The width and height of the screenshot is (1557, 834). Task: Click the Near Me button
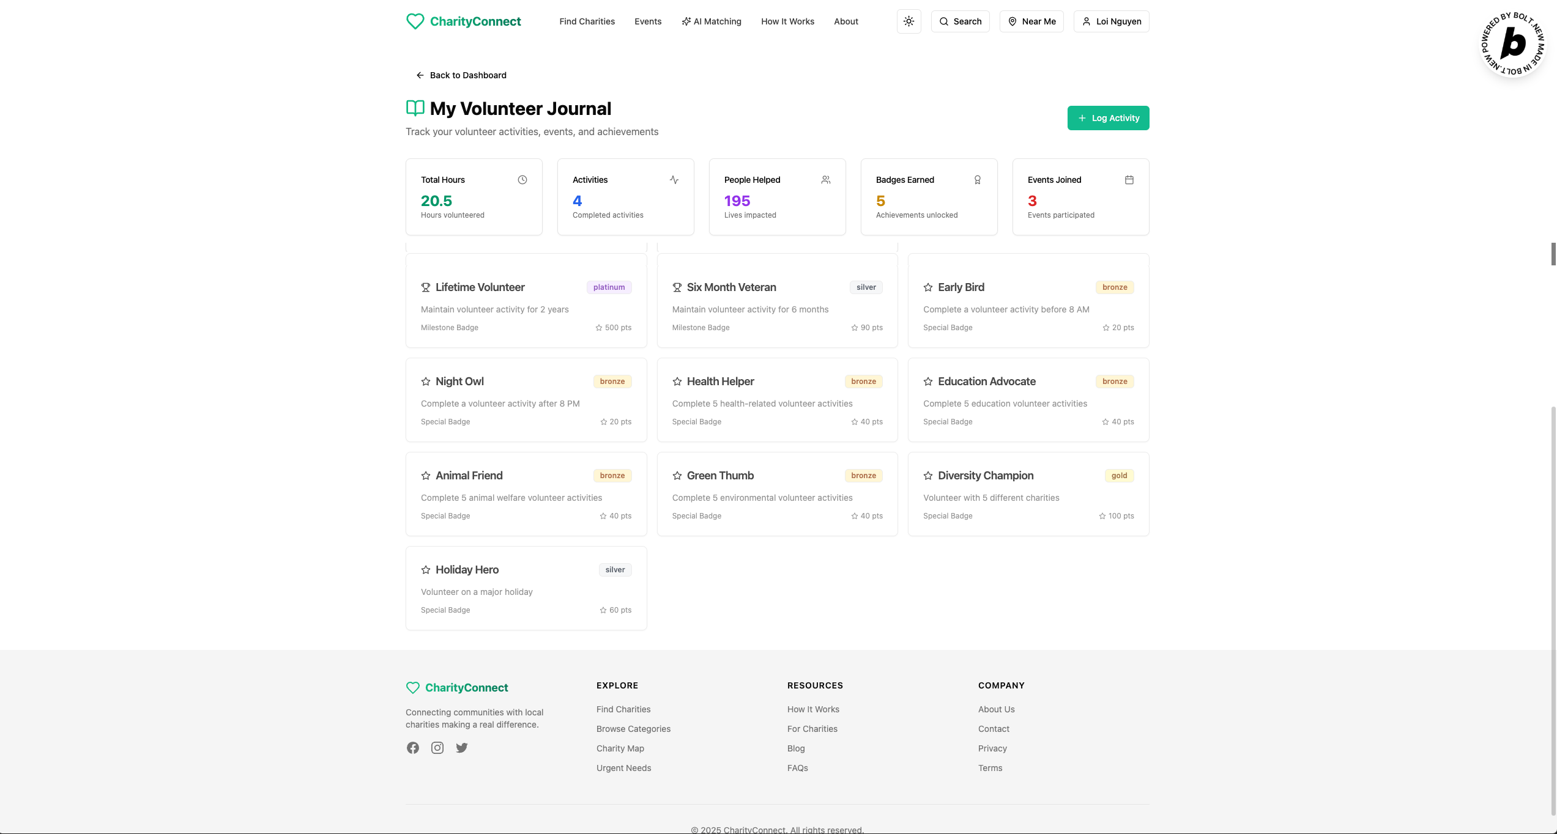coord(1031,21)
